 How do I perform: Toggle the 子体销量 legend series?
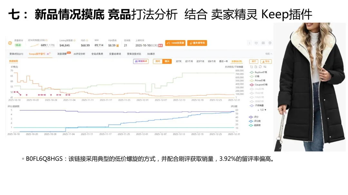(257, 106)
